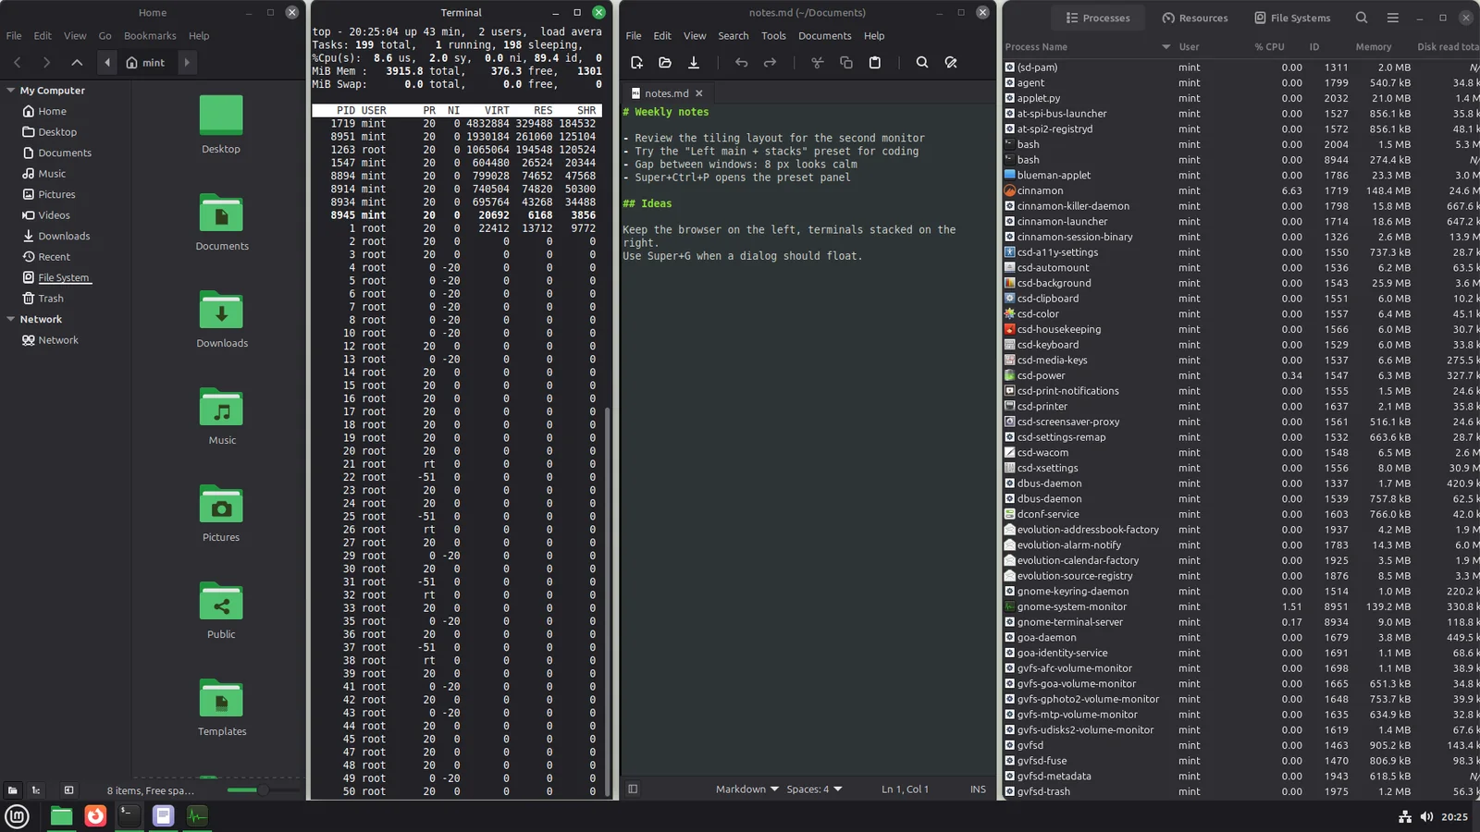Select the gnome-system-monitor process row

(1241, 607)
